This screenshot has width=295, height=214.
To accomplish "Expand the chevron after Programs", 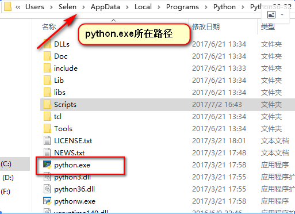I will pyautogui.click(x=206, y=7).
